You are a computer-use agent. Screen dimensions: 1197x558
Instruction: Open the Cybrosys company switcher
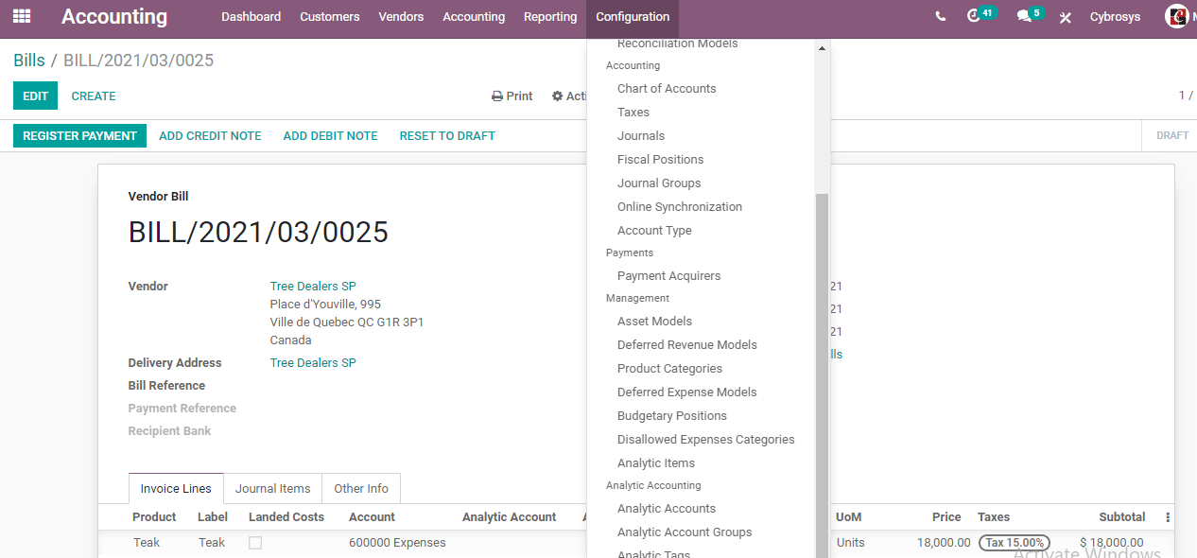[x=1115, y=17]
